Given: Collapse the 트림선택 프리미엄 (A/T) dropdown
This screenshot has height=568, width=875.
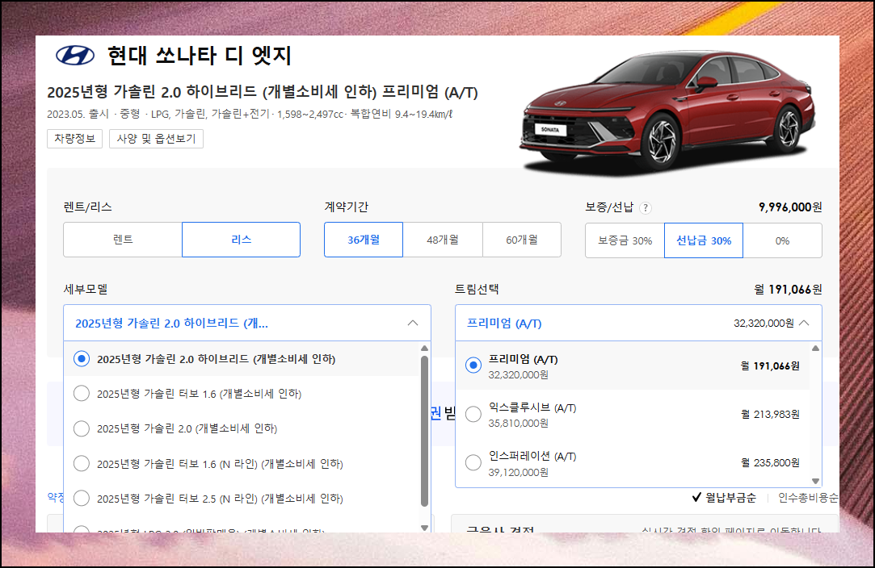Looking at the screenshot, I should click(x=638, y=323).
